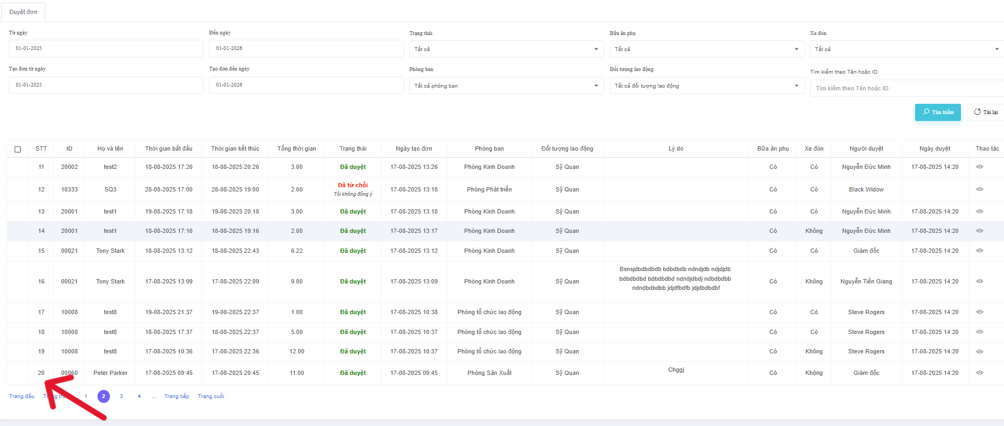Screen dimensions: 1004x426
Task: Open eye icon for row 16 request
Action: point(979,281)
